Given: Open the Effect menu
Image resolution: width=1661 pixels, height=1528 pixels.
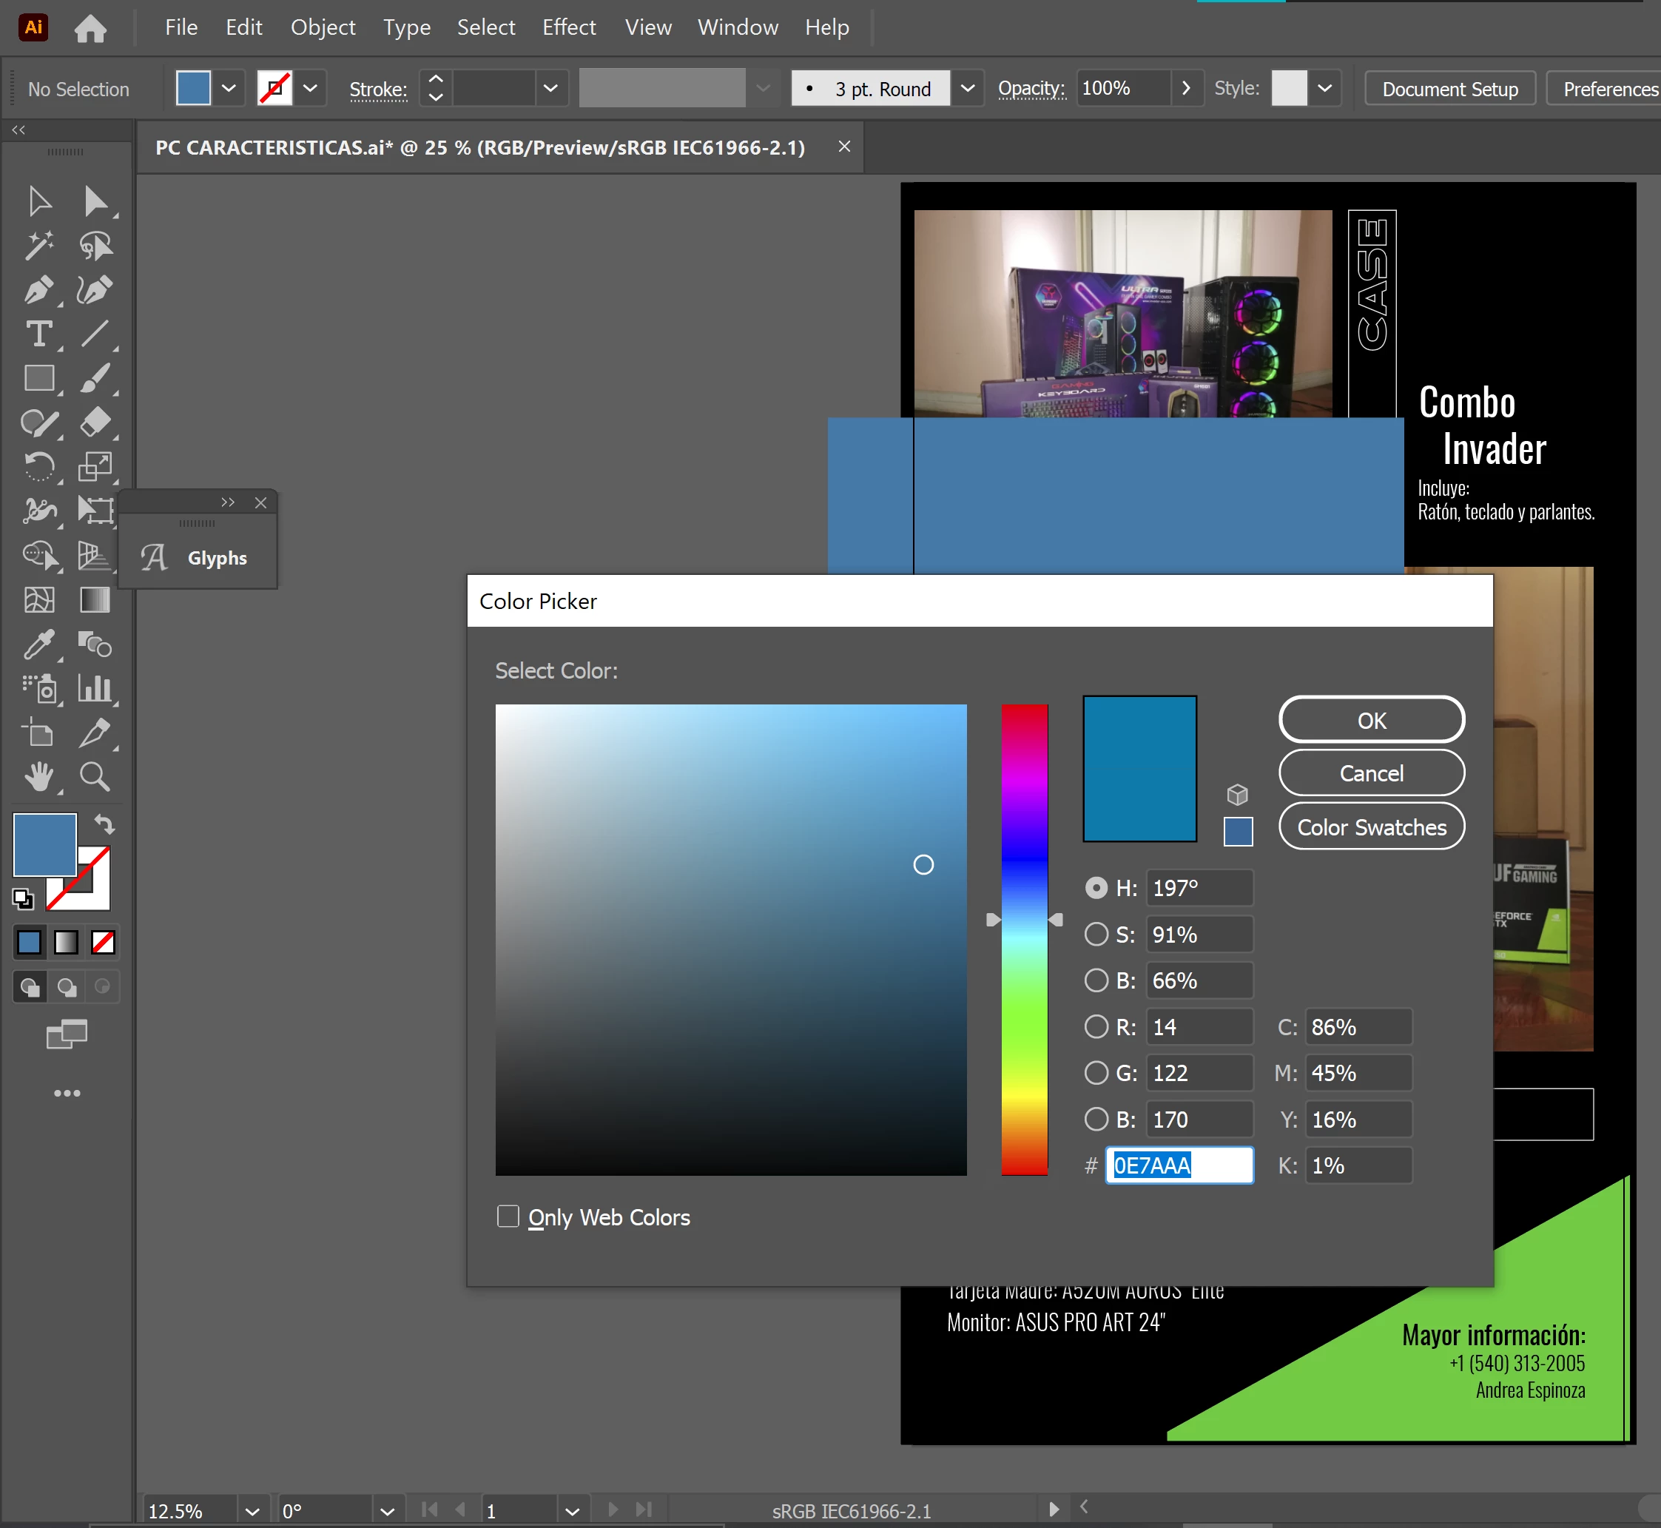Looking at the screenshot, I should [x=569, y=27].
